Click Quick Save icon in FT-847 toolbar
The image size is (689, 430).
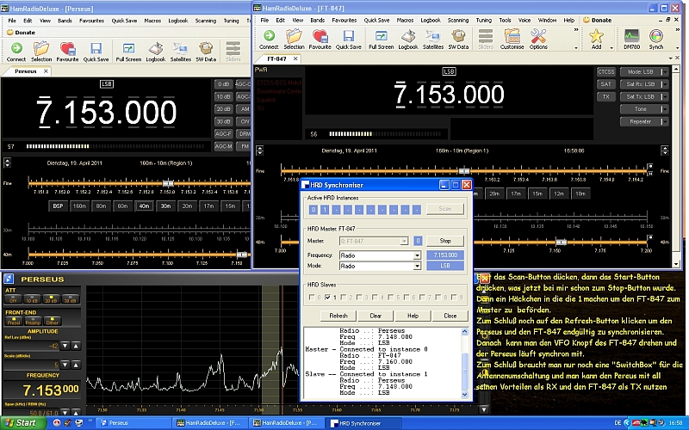coord(349,35)
